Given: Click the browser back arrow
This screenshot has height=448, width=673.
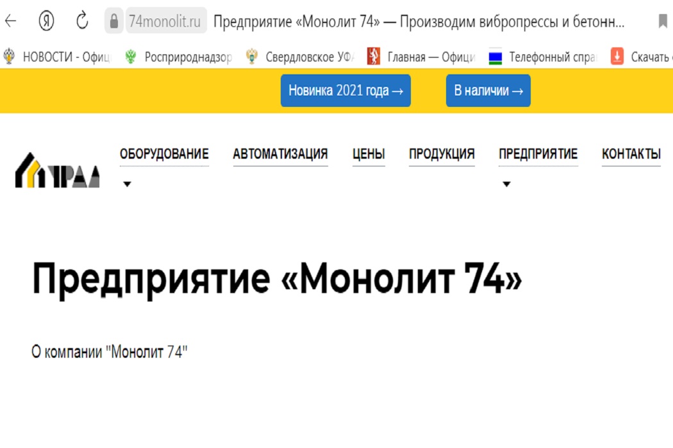Looking at the screenshot, I should click(11, 21).
